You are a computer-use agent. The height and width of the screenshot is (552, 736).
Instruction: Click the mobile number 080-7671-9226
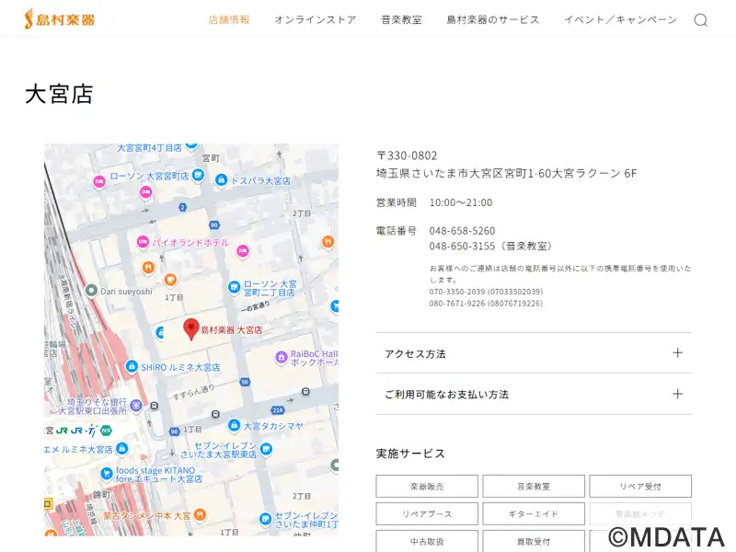click(456, 304)
